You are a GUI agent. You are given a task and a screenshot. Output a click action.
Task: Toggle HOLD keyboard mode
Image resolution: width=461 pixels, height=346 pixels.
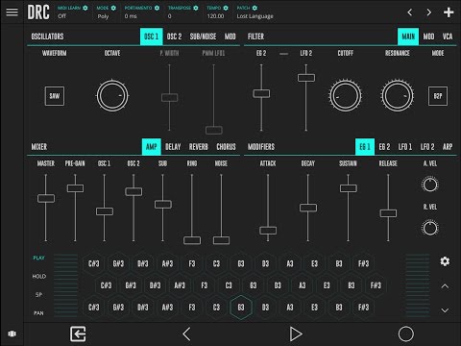point(39,276)
